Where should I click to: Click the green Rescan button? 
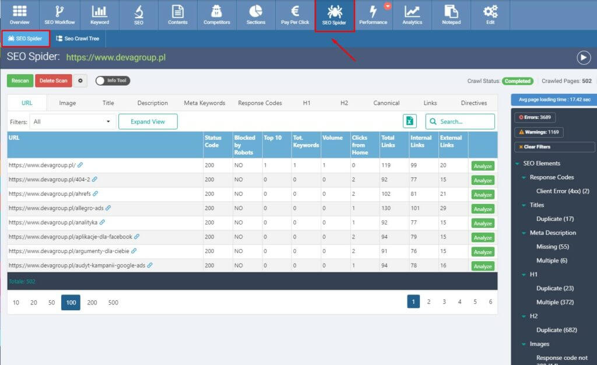tap(20, 81)
